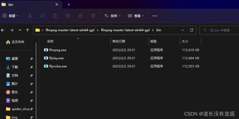Open 主文件夹 in navigation pane
239x119 pixels.
coord(15,42)
